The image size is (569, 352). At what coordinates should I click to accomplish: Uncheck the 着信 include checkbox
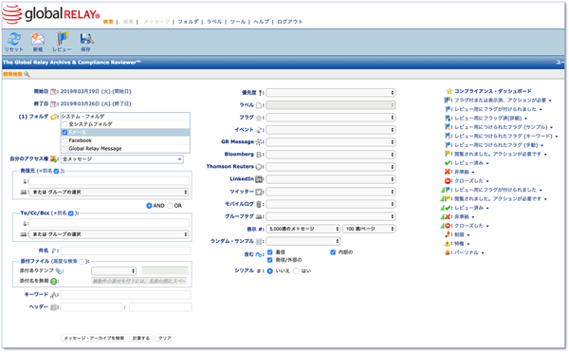point(269,252)
